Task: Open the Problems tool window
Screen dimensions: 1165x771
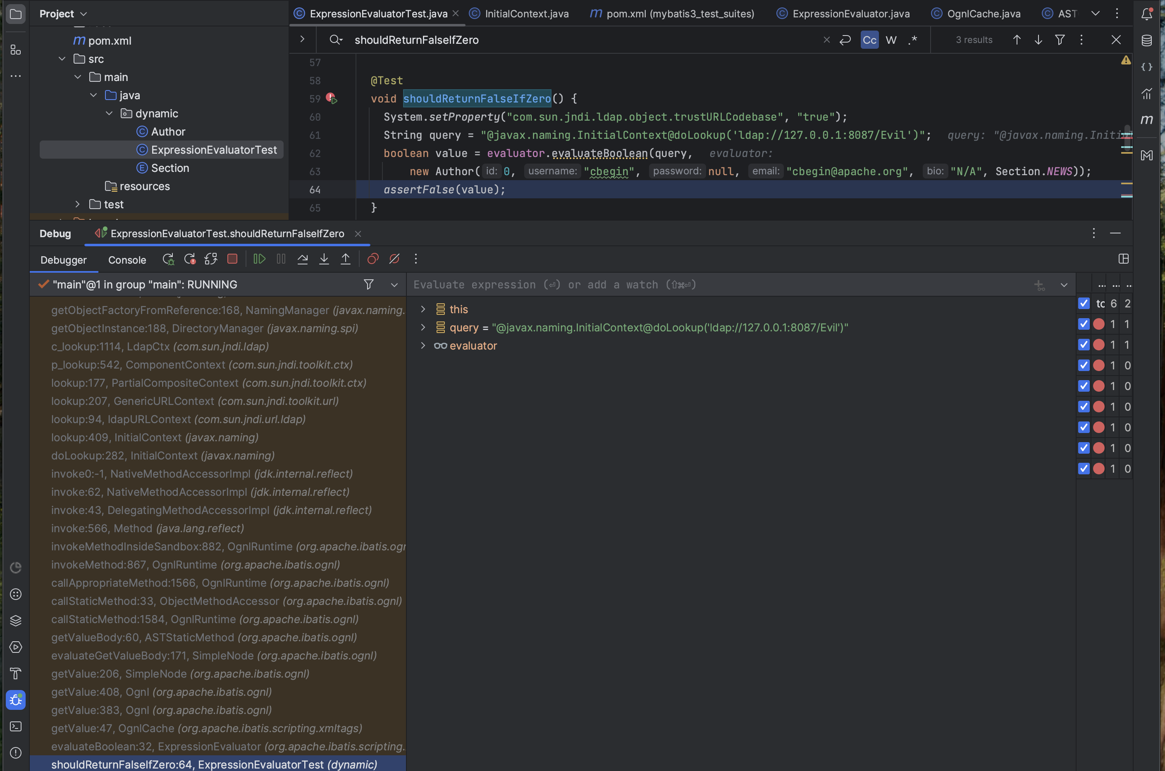Action: (15, 753)
